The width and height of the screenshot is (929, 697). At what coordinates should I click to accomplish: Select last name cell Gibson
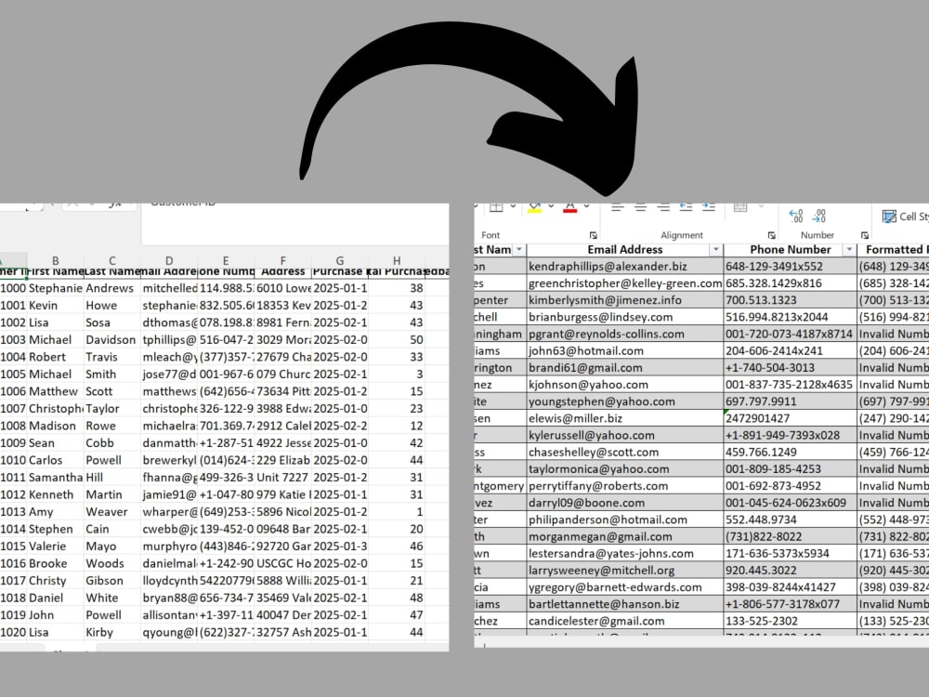point(112,580)
